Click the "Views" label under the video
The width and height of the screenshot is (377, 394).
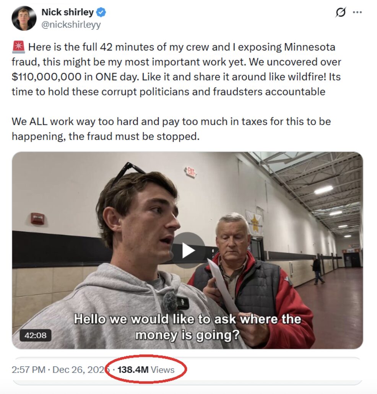(x=162, y=370)
